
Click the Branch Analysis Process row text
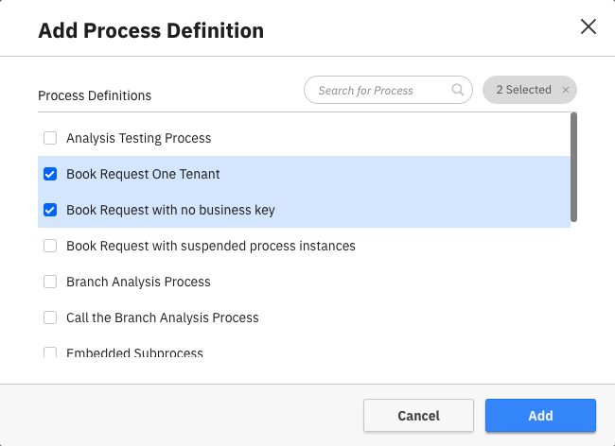pos(138,283)
